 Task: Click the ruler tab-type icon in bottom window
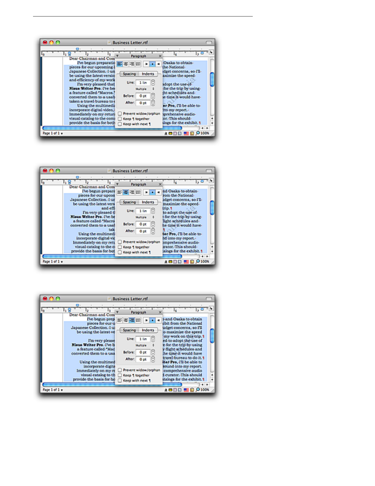[211, 309]
